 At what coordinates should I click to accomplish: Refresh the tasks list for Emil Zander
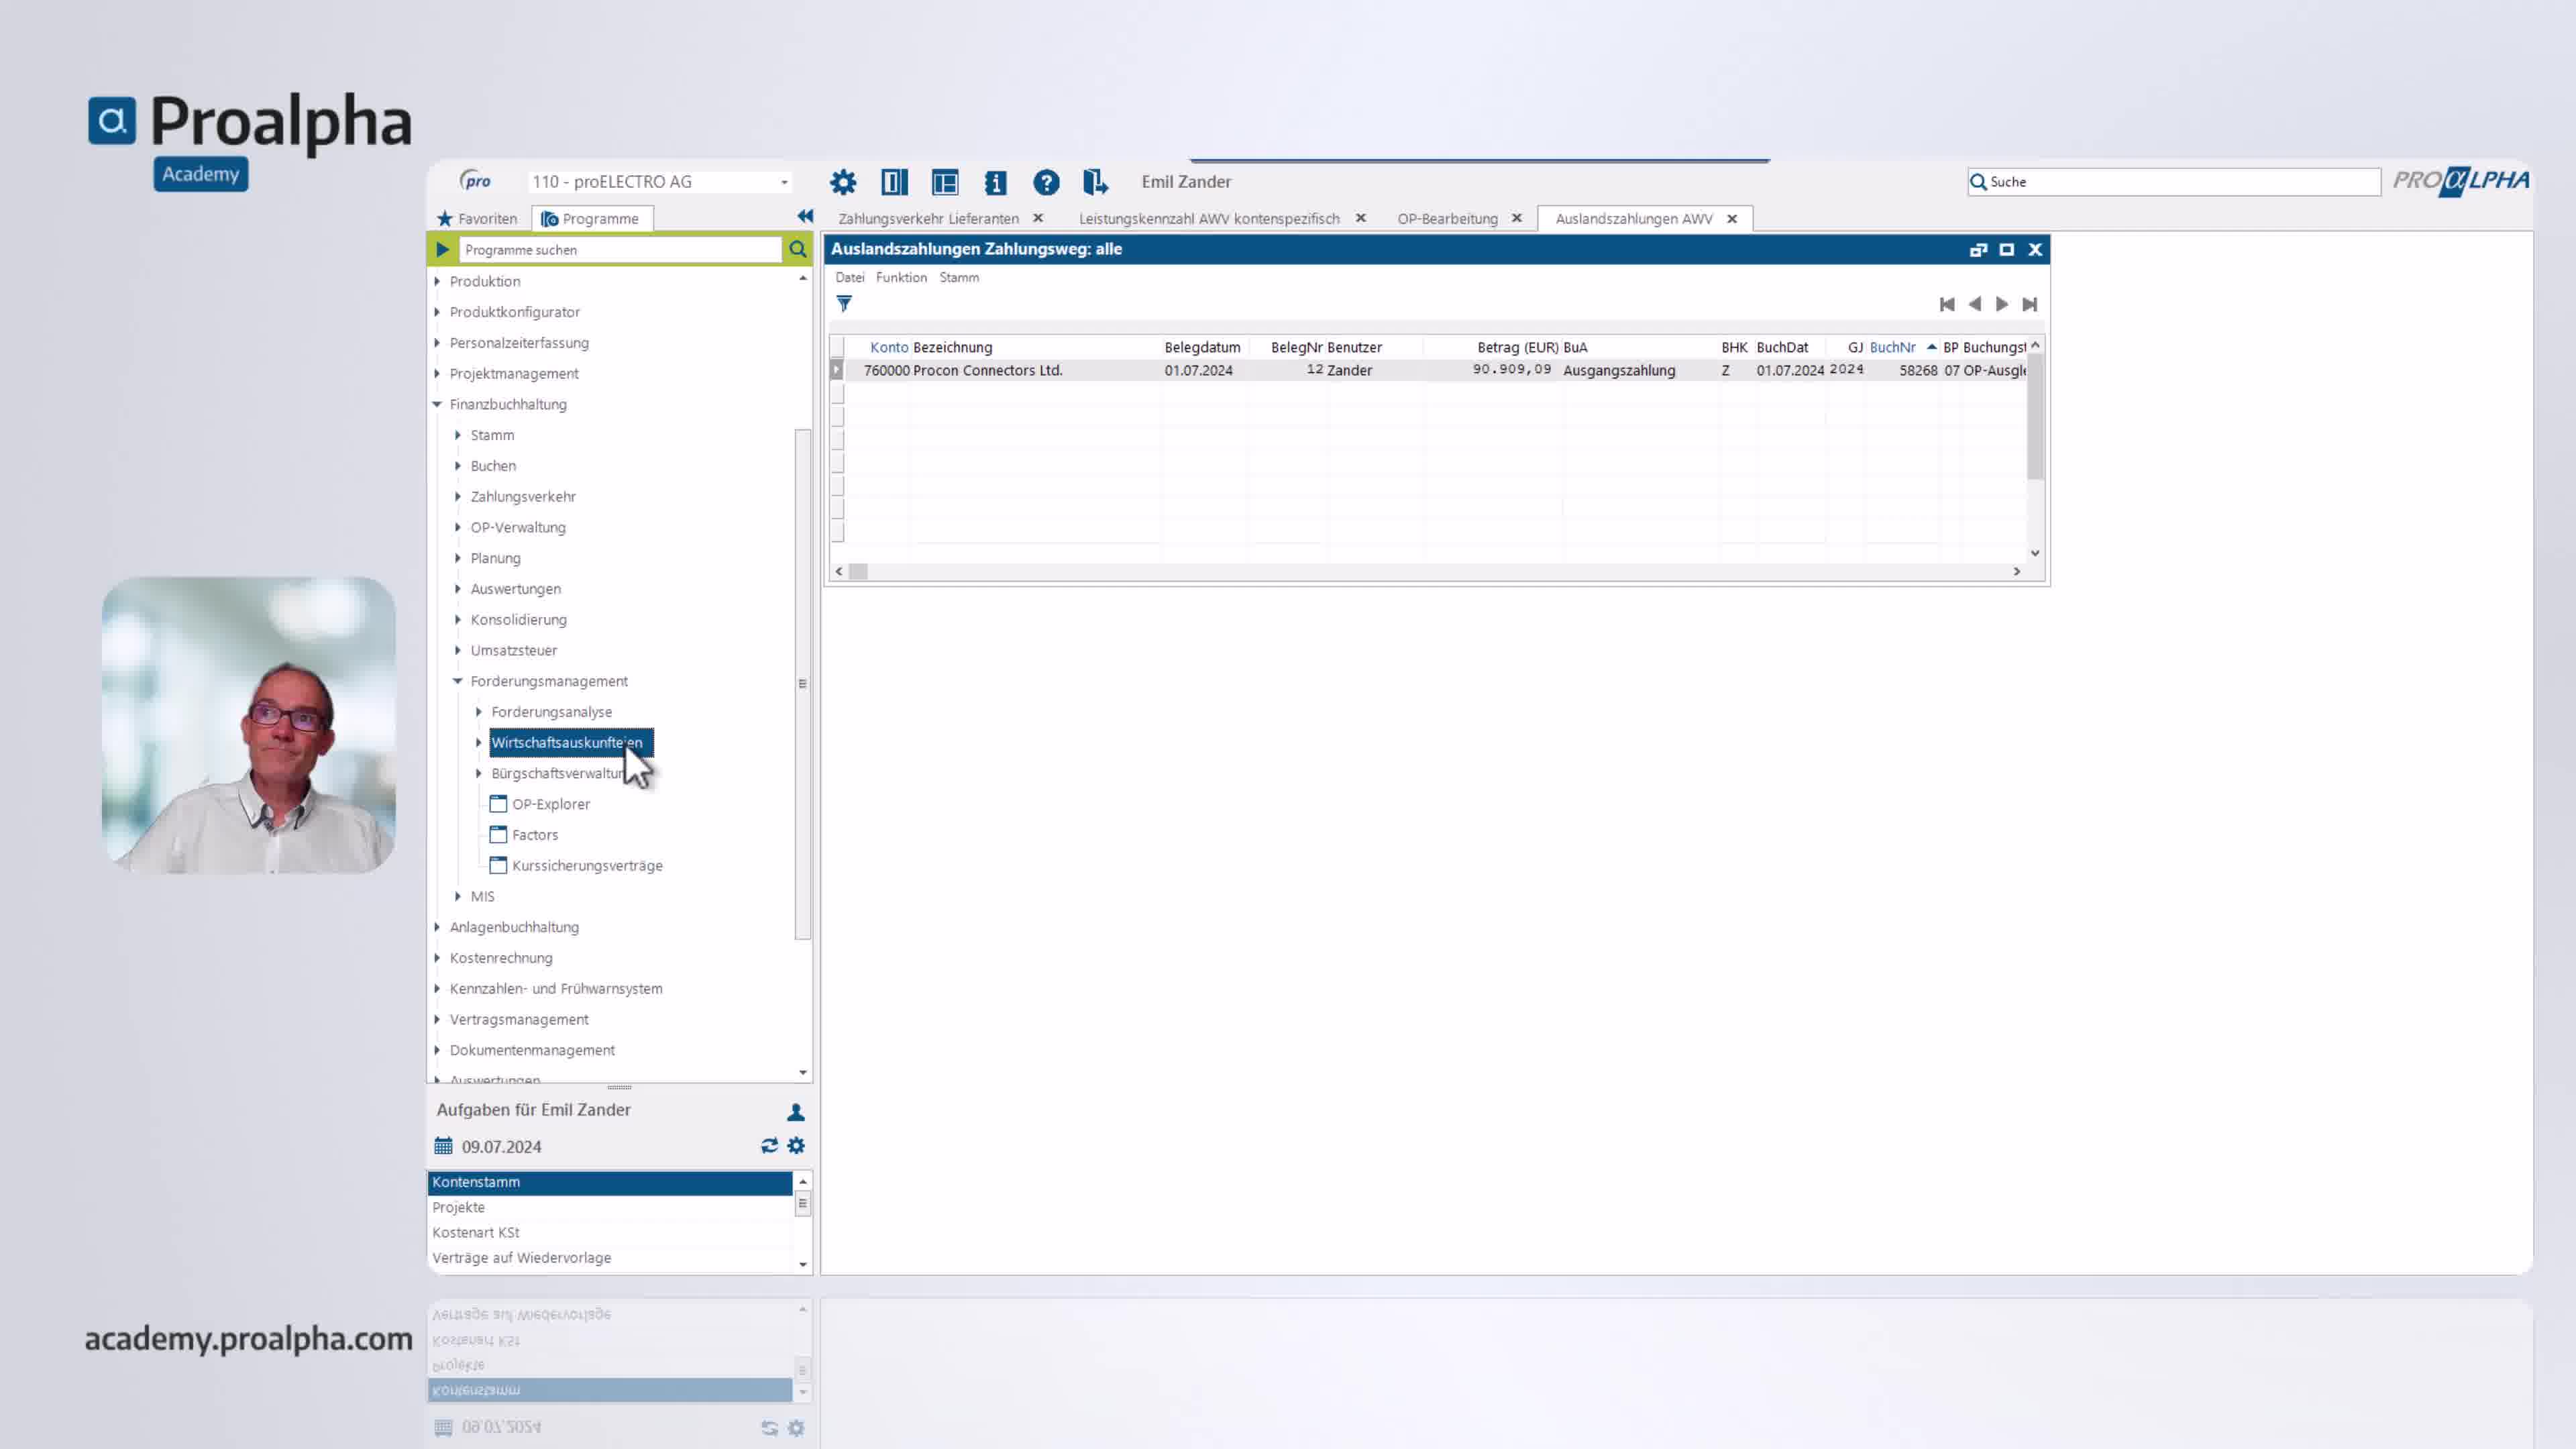769,1146
